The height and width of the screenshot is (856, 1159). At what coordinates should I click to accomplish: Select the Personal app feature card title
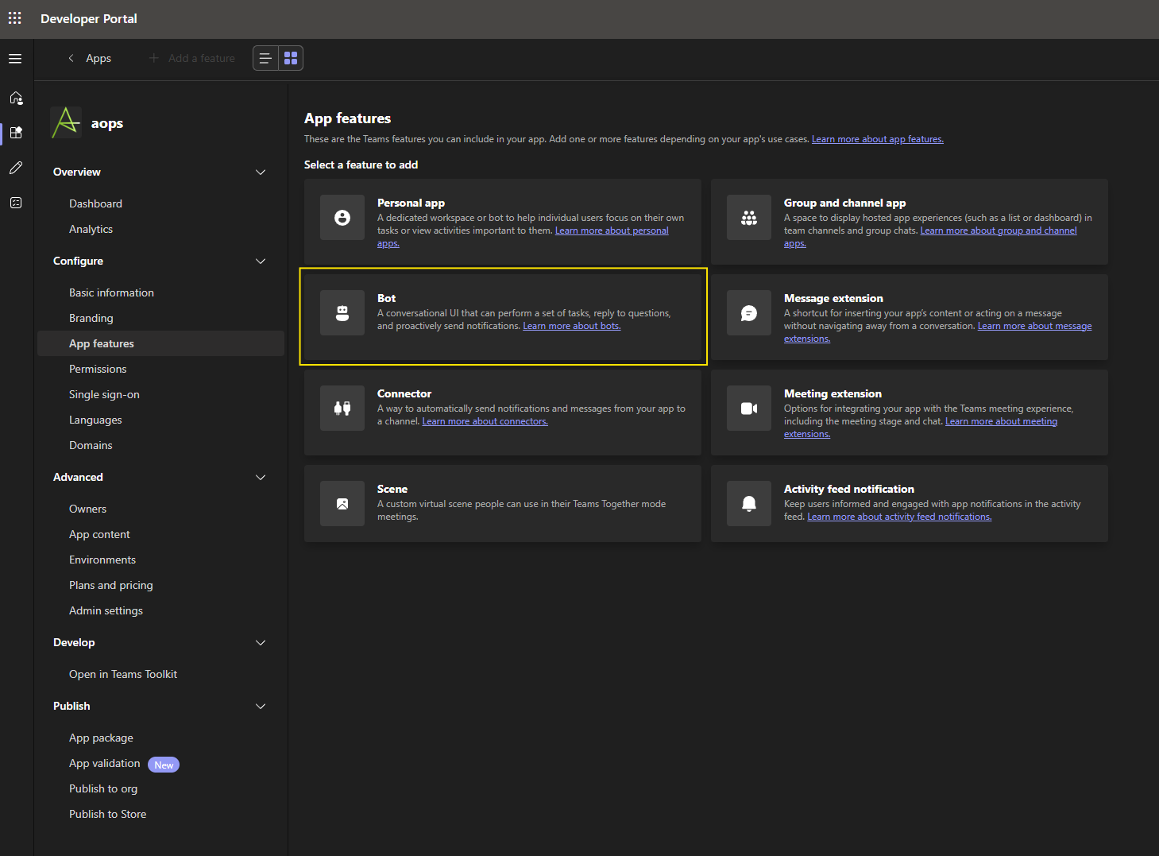click(x=411, y=203)
